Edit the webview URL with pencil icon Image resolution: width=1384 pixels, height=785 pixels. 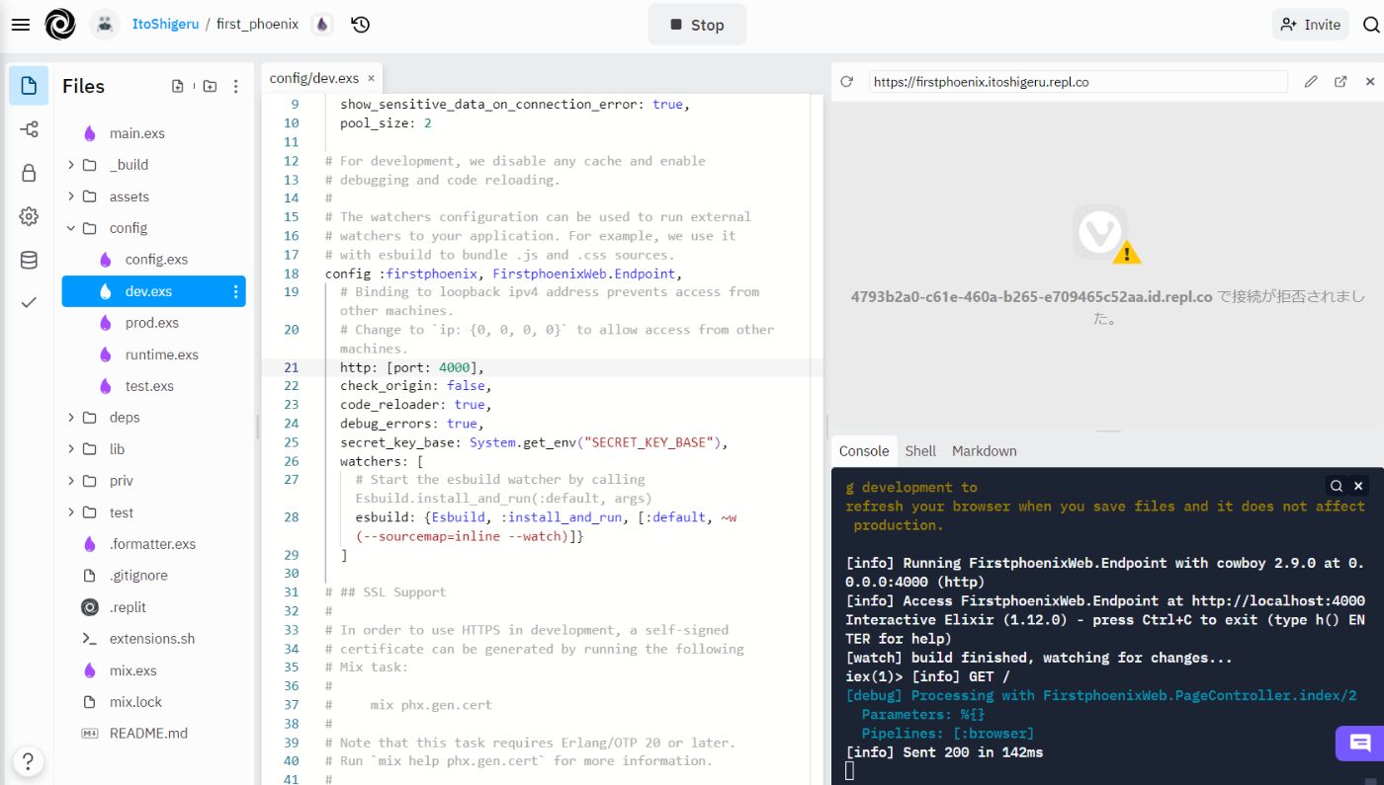pos(1311,80)
